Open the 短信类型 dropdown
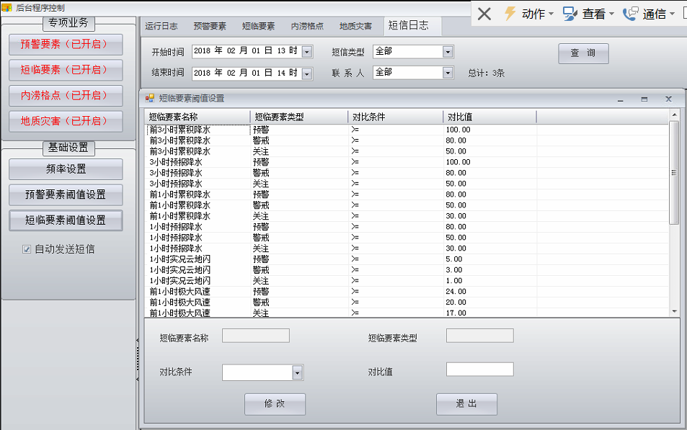This screenshot has width=687, height=430. (446, 51)
